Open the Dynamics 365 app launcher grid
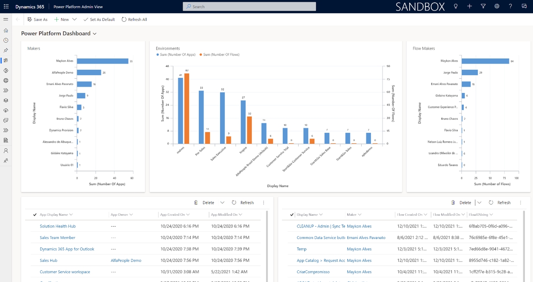The height and width of the screenshot is (282, 533). [5, 6]
